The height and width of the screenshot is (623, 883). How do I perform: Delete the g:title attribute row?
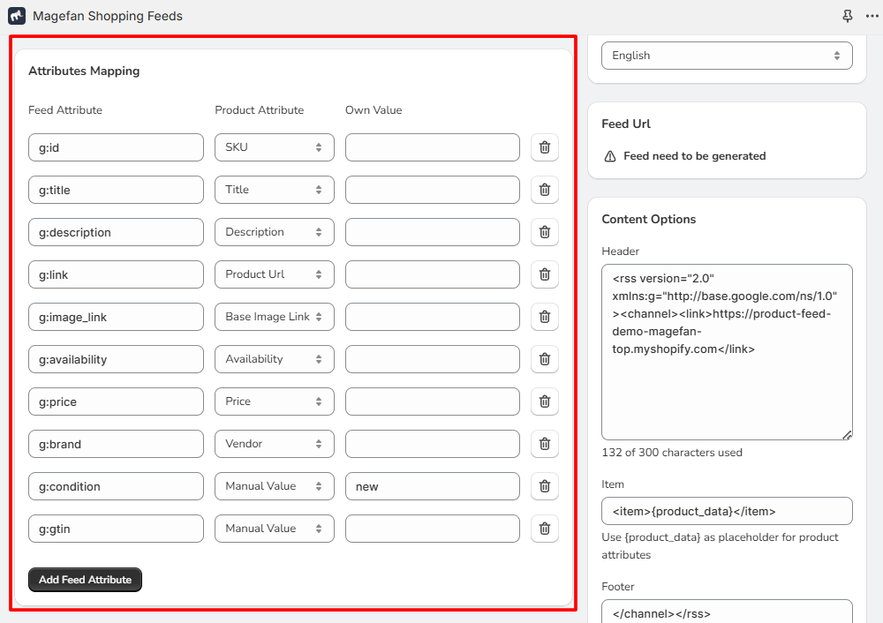pyautogui.click(x=545, y=190)
